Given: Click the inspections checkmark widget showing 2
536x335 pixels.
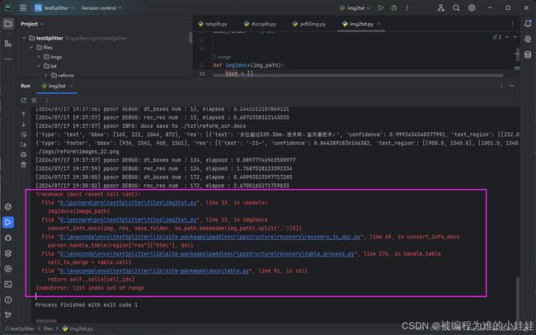Looking at the screenshot, I should [x=496, y=37].
